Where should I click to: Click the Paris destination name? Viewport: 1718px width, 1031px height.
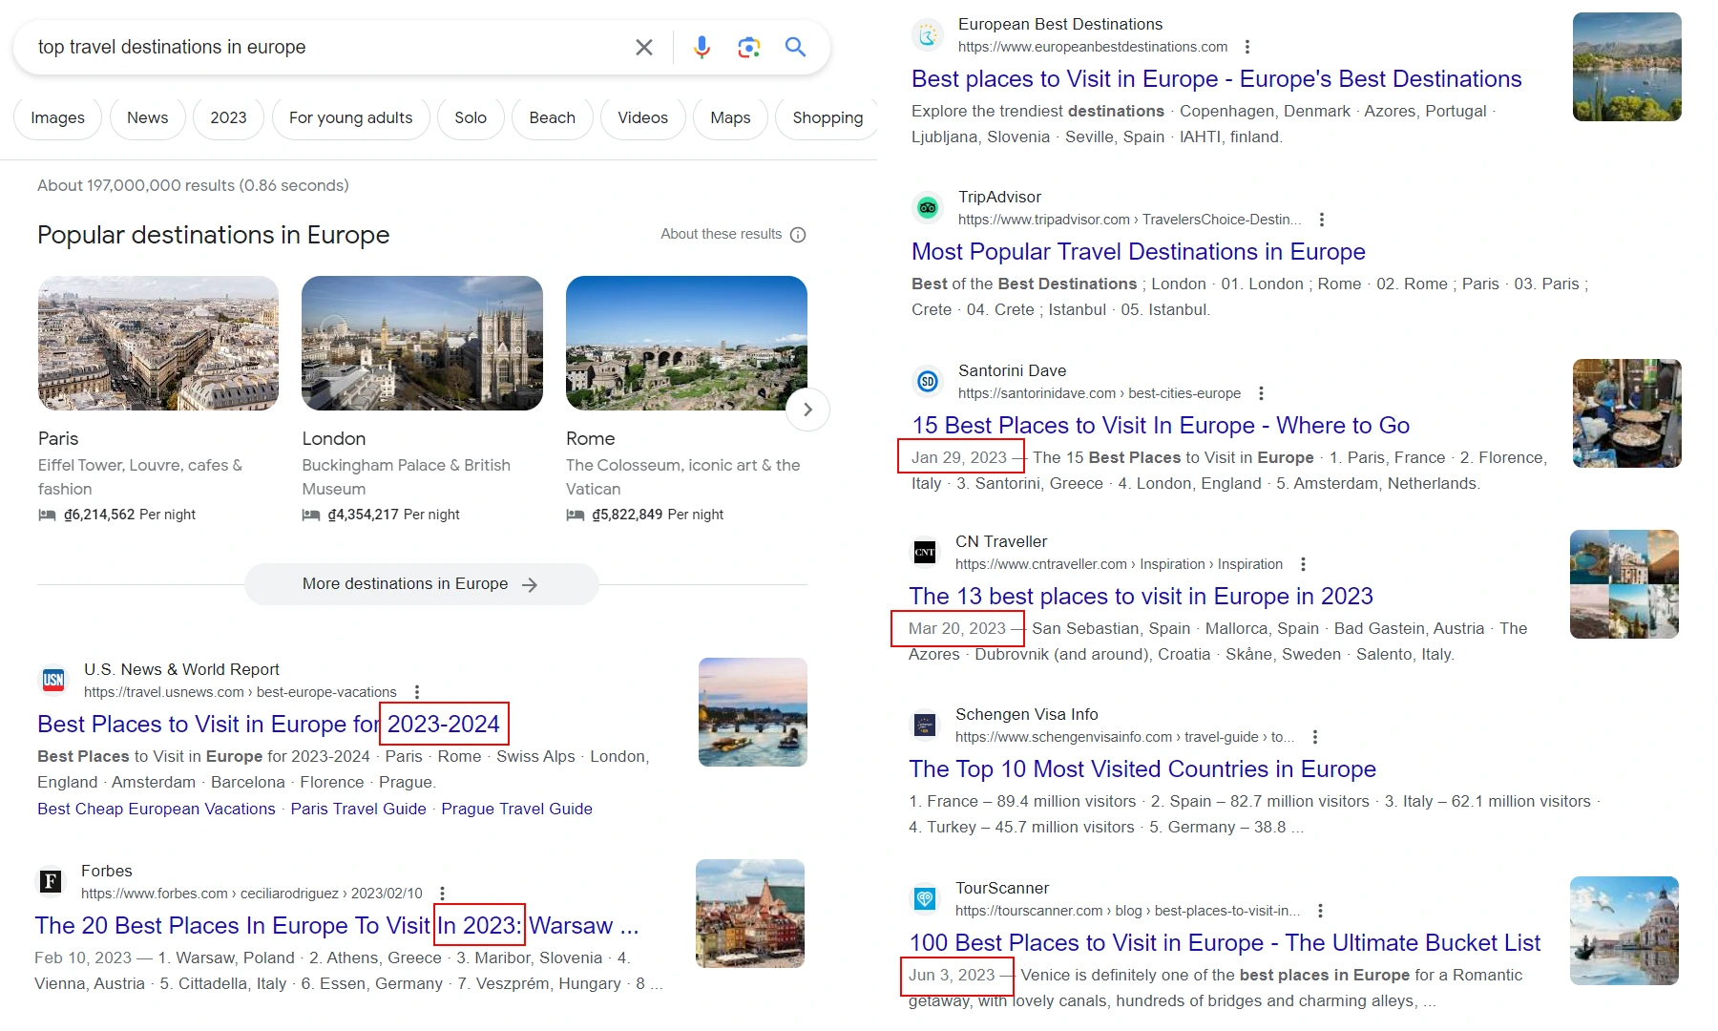58,438
